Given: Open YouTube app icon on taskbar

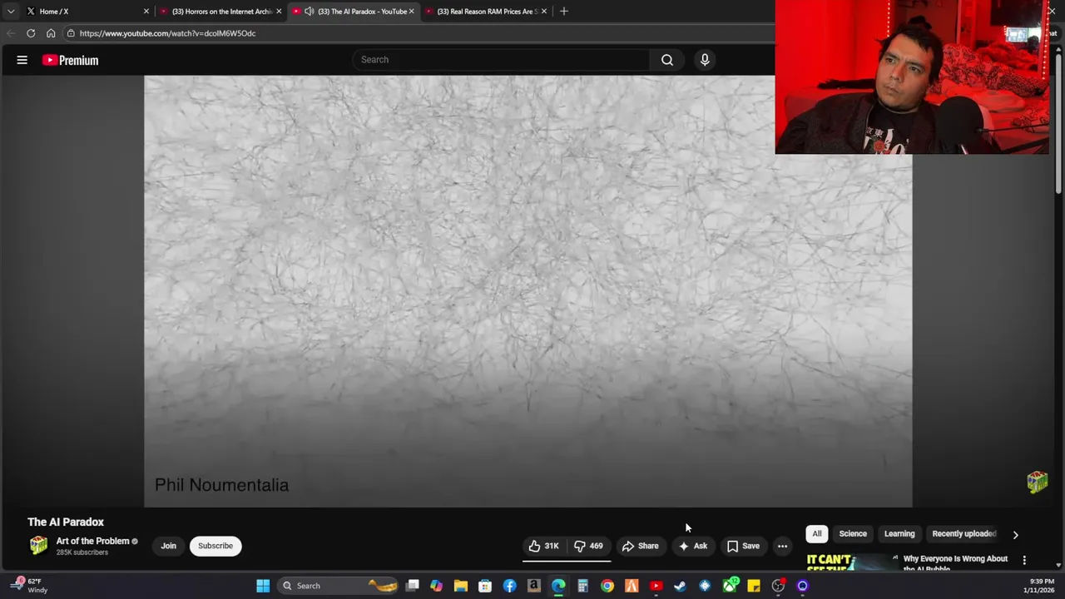Looking at the screenshot, I should pyautogui.click(x=656, y=586).
